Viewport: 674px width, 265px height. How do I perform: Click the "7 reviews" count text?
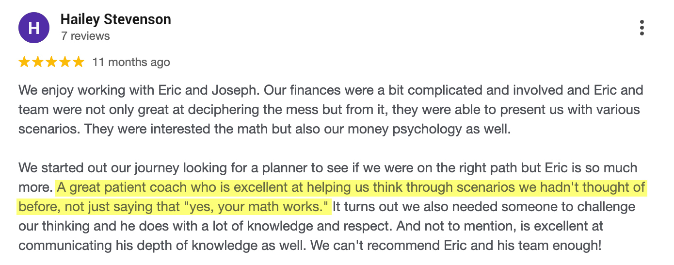point(85,36)
